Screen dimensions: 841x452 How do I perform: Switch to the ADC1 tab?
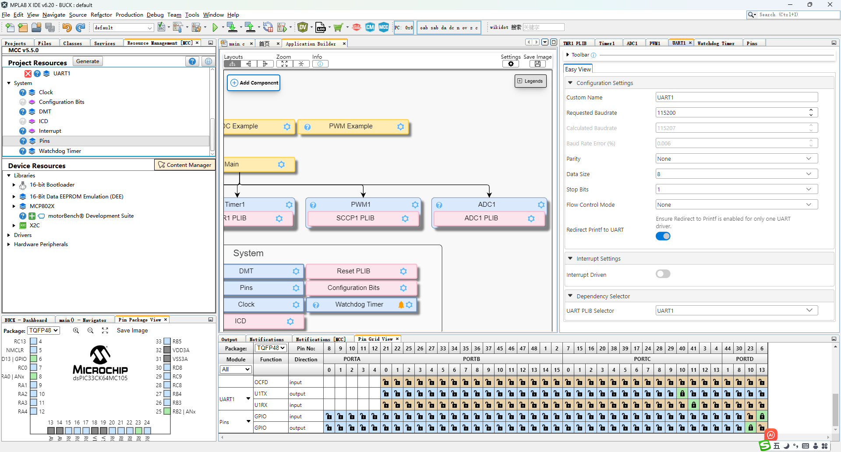pos(632,43)
